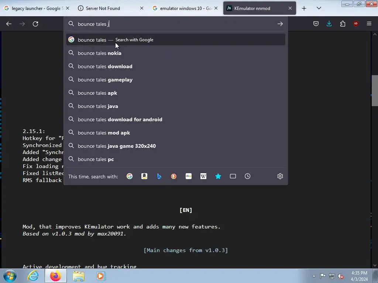Close the Server Not Found tab
This screenshot has width=378, height=283.
[x=142, y=8]
